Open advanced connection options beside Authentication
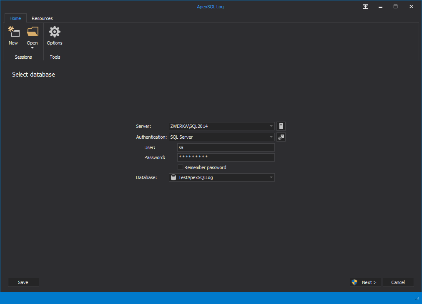 coord(281,137)
